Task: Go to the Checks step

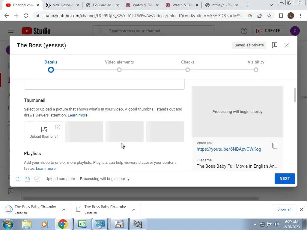Action: coord(188,66)
